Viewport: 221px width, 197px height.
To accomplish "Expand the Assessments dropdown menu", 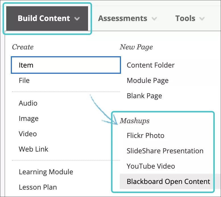I will coord(122,18).
